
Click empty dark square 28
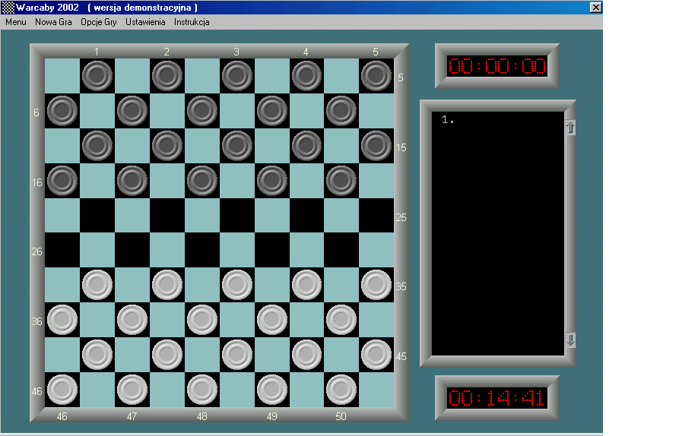click(x=202, y=250)
